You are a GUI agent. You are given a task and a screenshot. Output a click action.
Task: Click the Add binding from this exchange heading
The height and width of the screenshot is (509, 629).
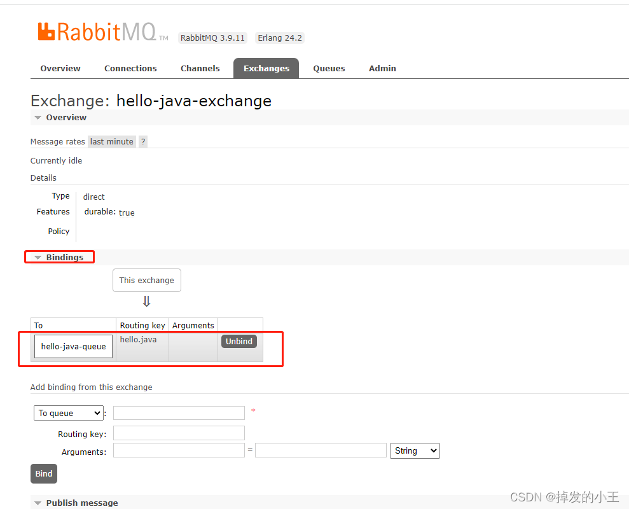click(92, 387)
